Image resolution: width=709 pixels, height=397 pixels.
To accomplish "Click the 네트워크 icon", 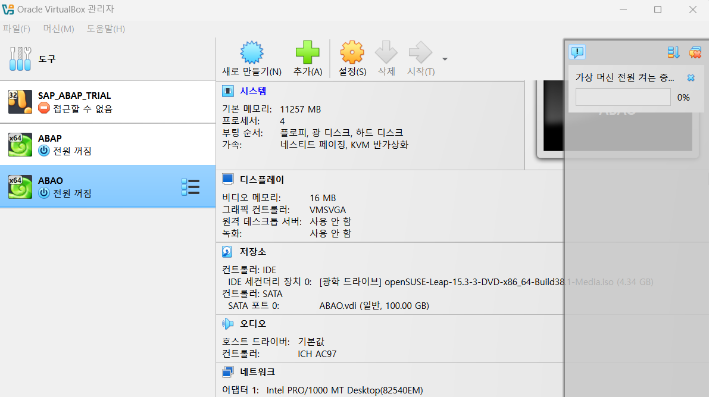I will point(228,372).
